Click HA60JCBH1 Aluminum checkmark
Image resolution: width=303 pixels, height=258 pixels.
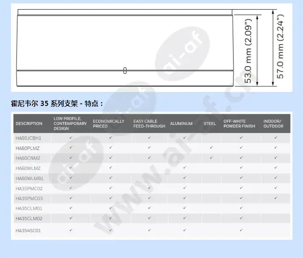[184, 138]
